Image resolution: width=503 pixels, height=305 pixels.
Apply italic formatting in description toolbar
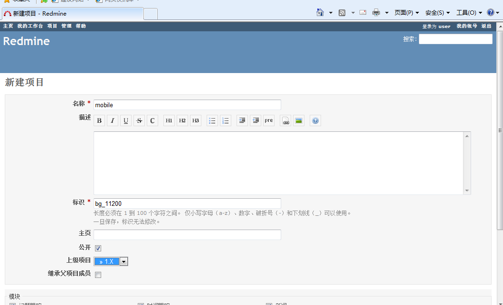tap(113, 120)
